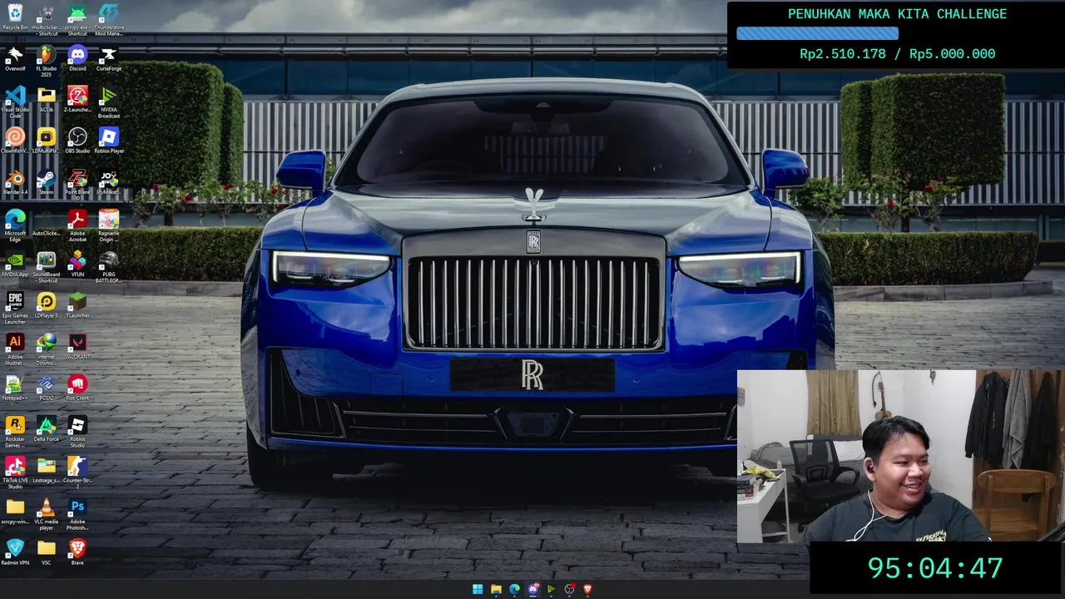Click the Rp2.510.178 / Rp5.000.000 amount text

pyautogui.click(x=897, y=54)
